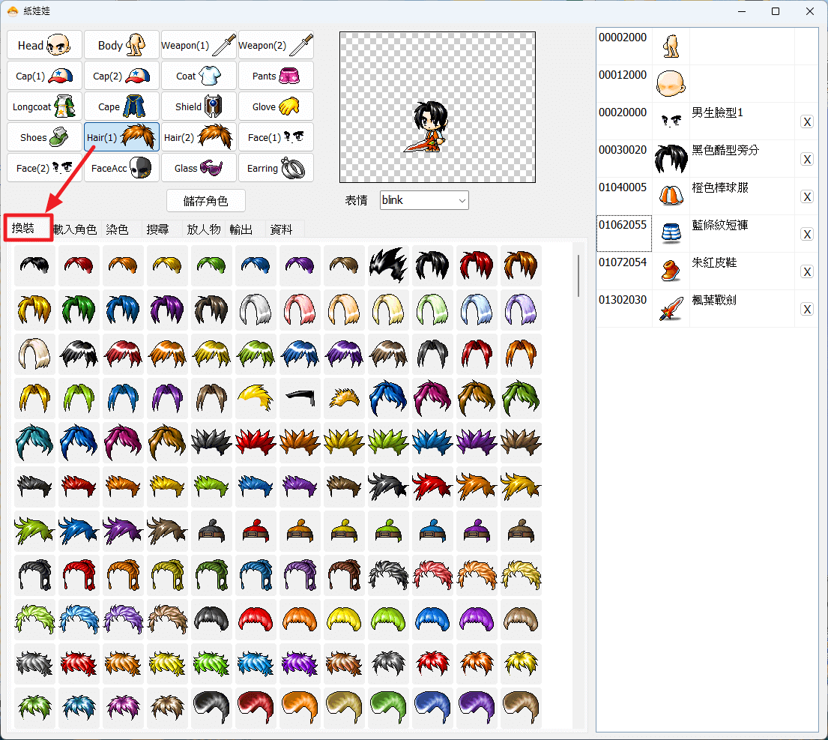Open the Face(1) category
The width and height of the screenshot is (828, 740).
pyautogui.click(x=276, y=136)
